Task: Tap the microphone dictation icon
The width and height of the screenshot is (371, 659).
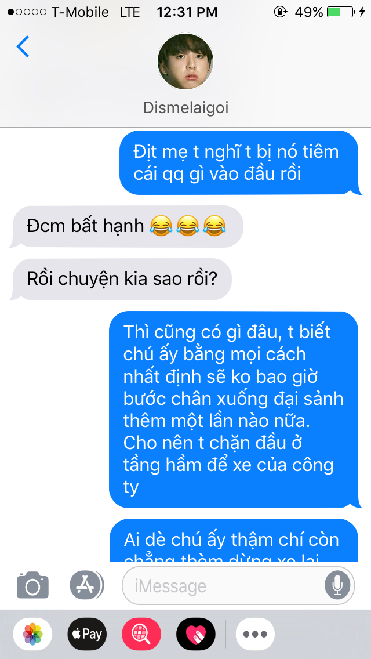Action: click(x=337, y=585)
